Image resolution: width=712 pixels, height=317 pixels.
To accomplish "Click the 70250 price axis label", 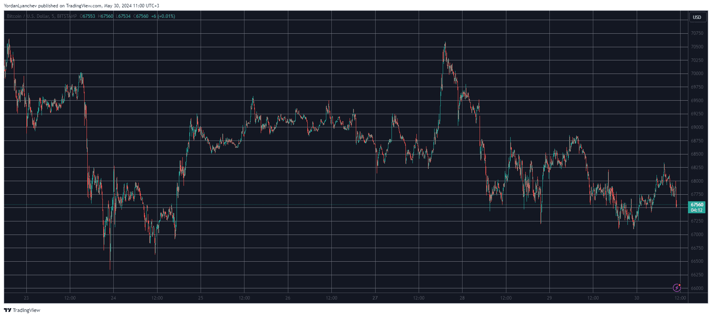I will click(x=697, y=60).
